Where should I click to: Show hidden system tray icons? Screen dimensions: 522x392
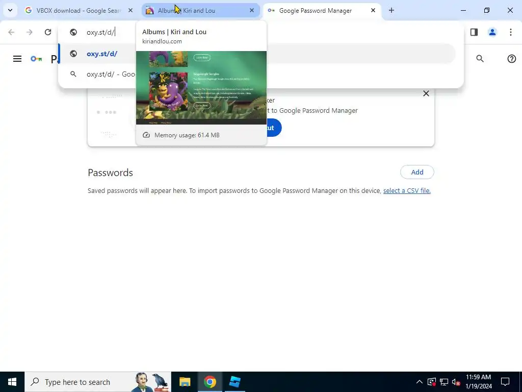pyautogui.click(x=420, y=382)
